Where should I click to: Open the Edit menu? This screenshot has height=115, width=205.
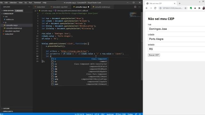click(6, 3)
